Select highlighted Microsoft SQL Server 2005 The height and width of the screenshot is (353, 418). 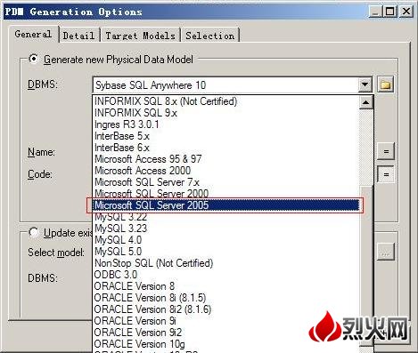225,205
